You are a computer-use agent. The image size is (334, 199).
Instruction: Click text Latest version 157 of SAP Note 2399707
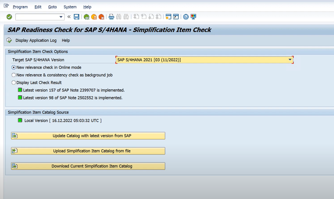click(74, 90)
